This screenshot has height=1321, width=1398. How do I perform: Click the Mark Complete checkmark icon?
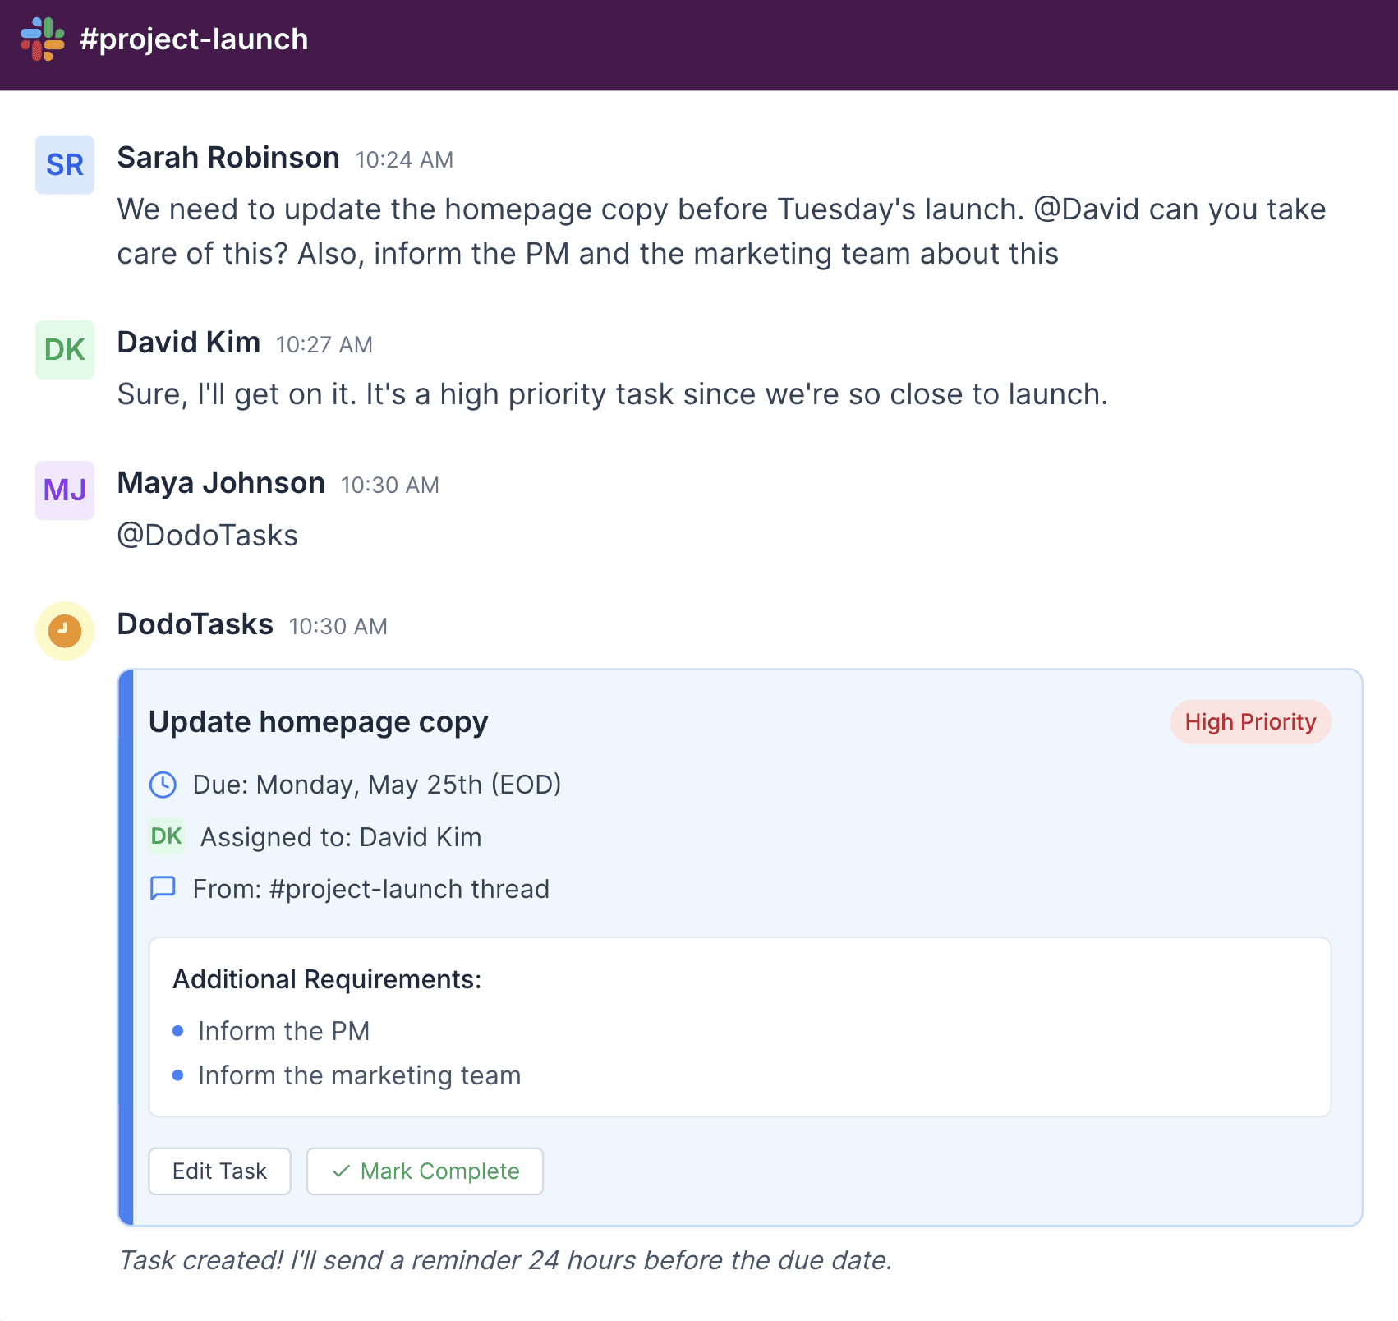341,1171
